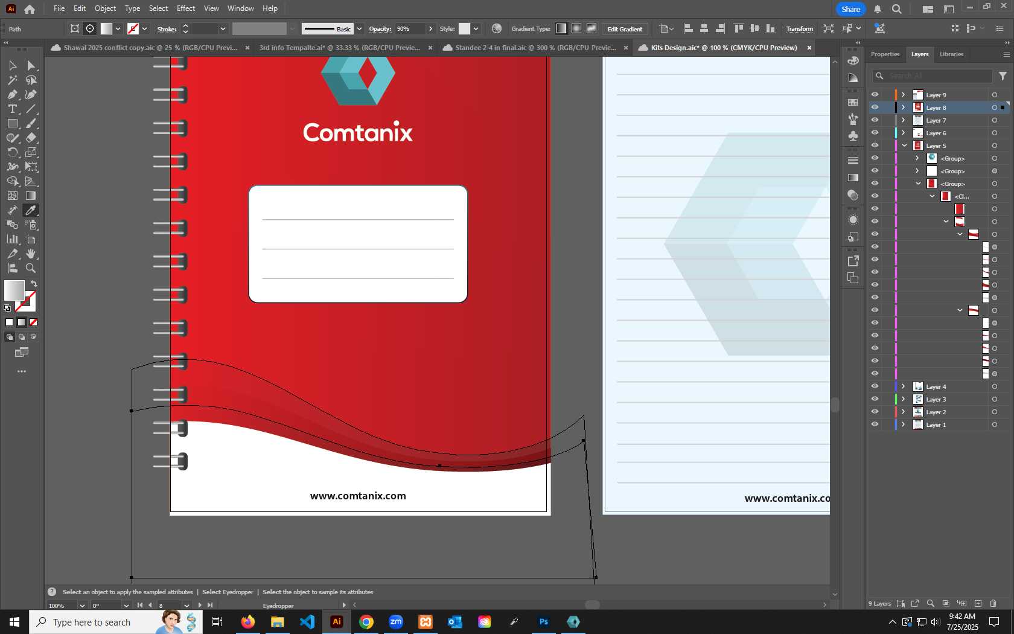Click Horizontal Align Left icon
Screen dimensions: 1014x634
[x=688, y=28]
